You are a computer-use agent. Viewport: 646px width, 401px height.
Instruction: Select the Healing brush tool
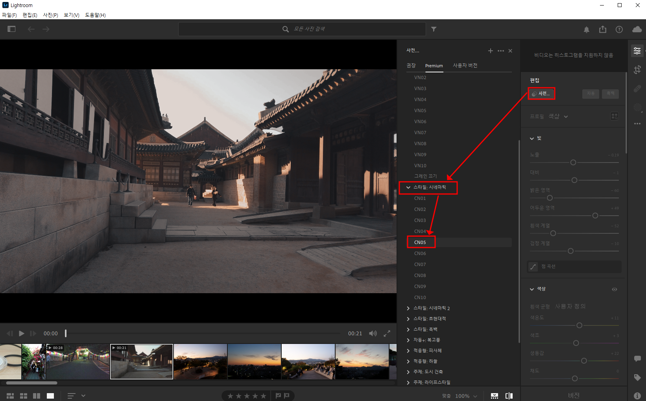(x=637, y=89)
